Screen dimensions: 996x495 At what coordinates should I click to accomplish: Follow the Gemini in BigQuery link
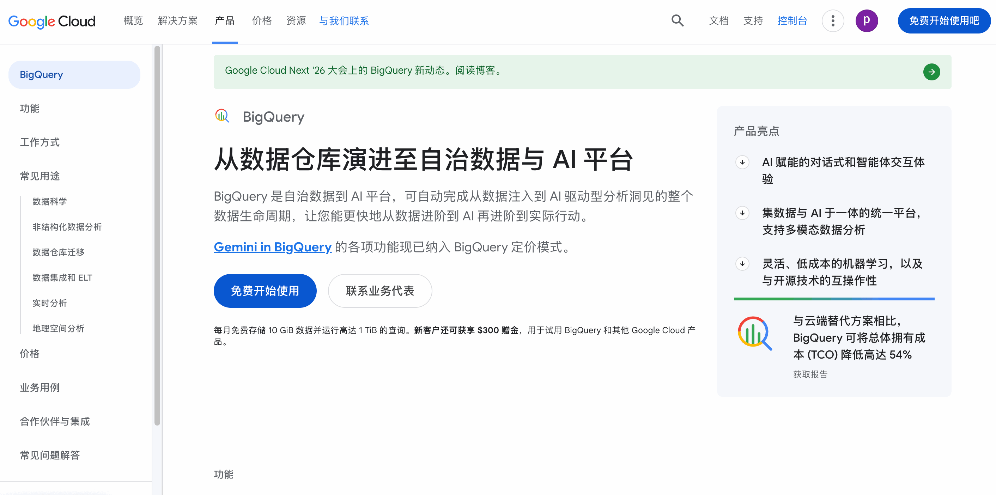pyautogui.click(x=273, y=247)
